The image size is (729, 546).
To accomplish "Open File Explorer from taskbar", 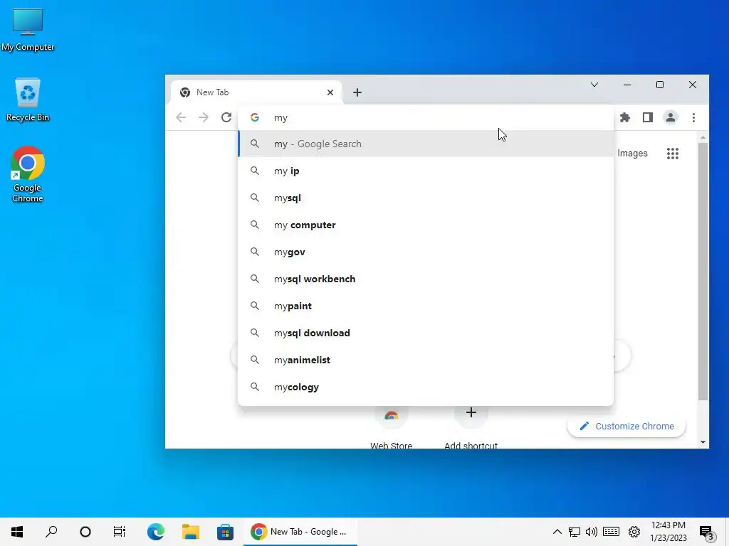I will click(191, 532).
